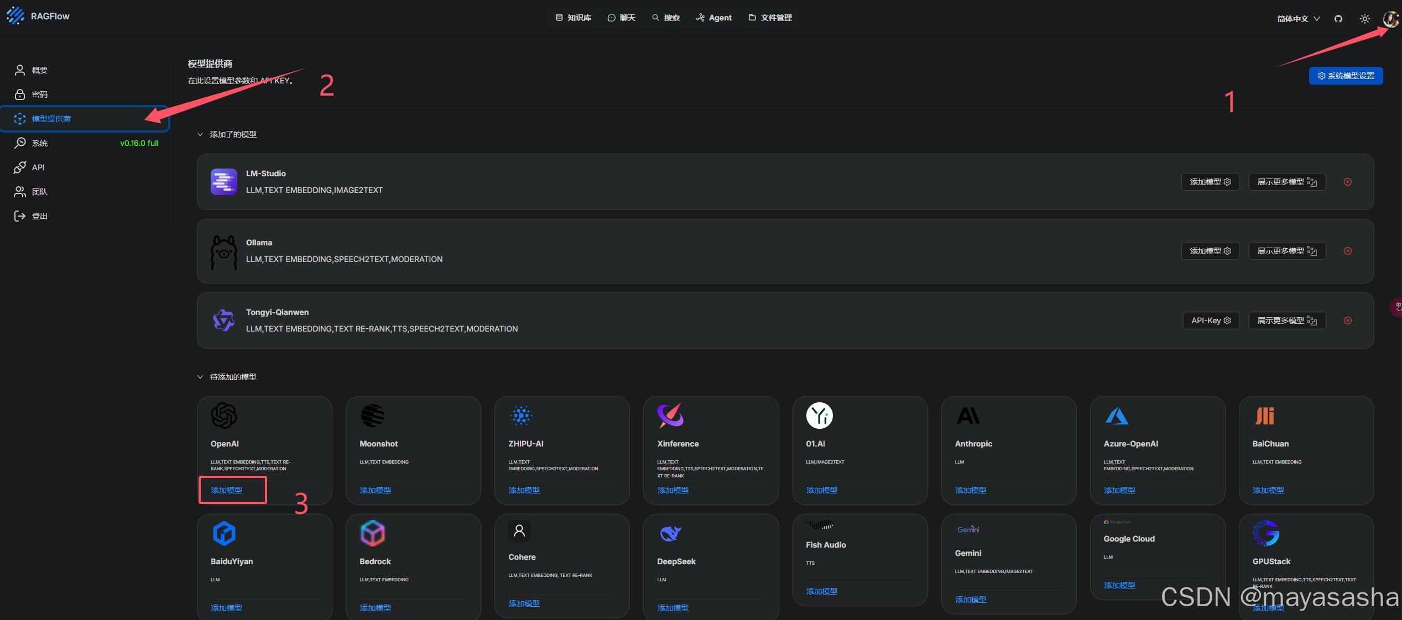The height and width of the screenshot is (620, 1402).
Task: Open the 简体中文 language dropdown
Action: coord(1298,19)
